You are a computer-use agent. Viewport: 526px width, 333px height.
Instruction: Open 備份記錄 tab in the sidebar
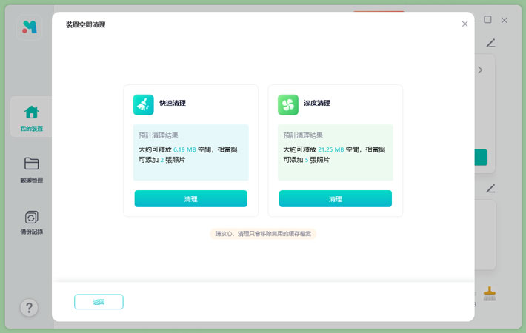[31, 222]
